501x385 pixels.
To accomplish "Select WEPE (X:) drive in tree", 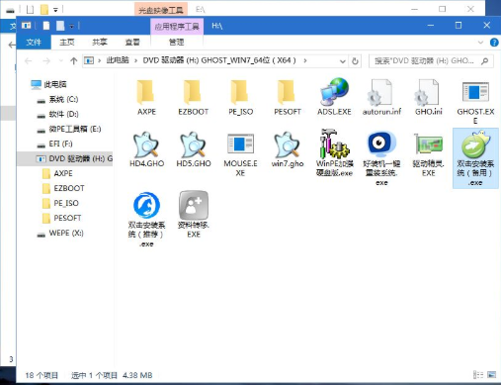I will point(66,233).
